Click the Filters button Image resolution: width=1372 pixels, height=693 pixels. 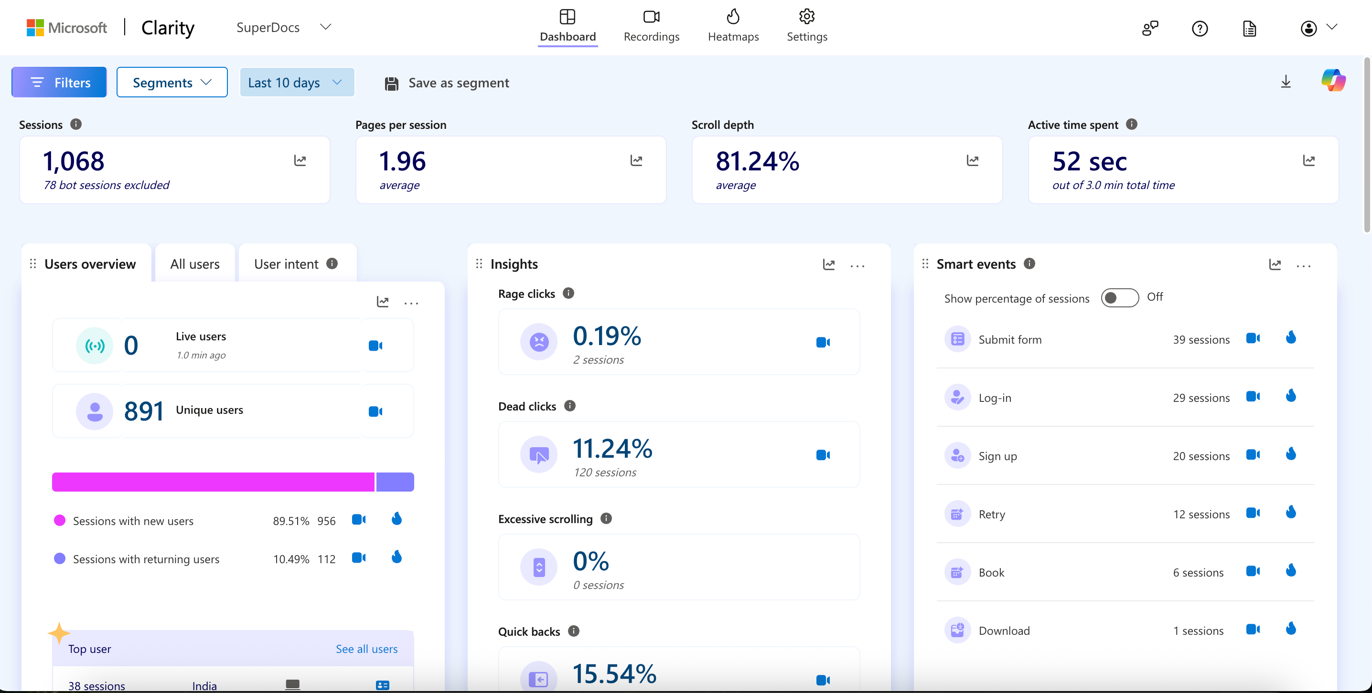coord(59,82)
